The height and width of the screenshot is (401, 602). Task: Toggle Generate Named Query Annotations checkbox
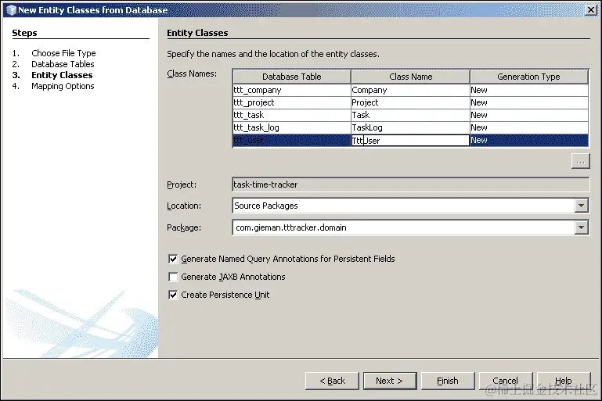(x=173, y=260)
